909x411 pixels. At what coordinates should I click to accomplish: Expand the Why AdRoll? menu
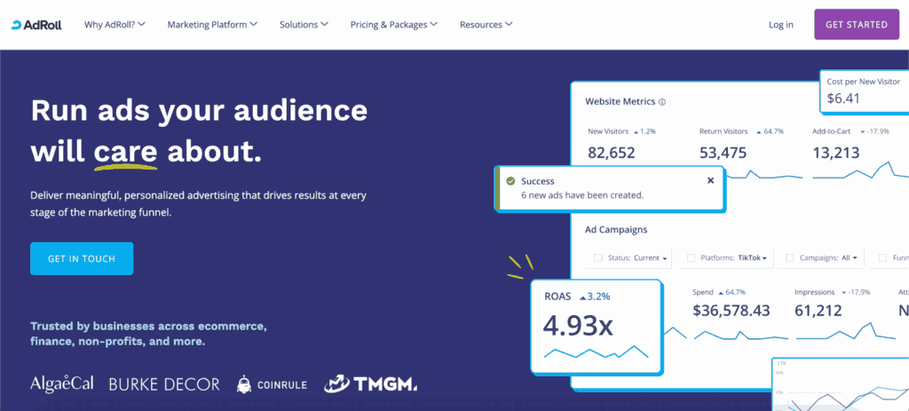click(x=115, y=25)
